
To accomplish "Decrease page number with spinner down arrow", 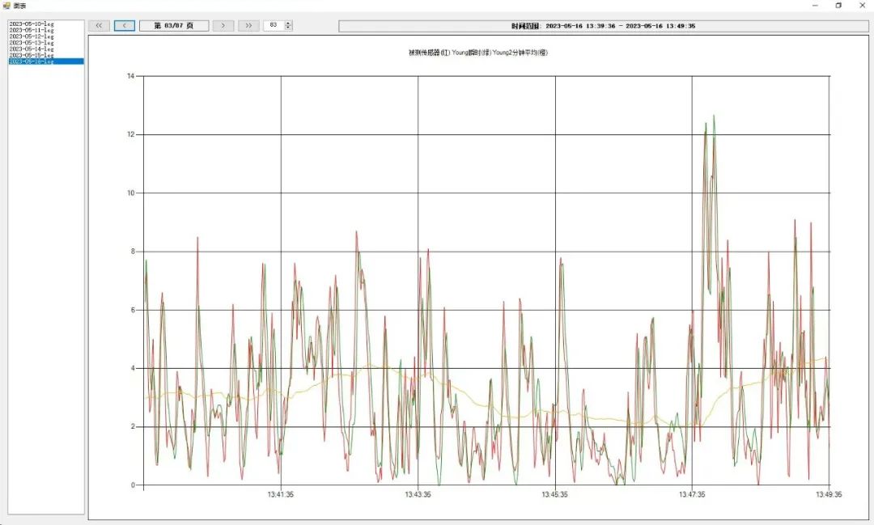I will (289, 28).
